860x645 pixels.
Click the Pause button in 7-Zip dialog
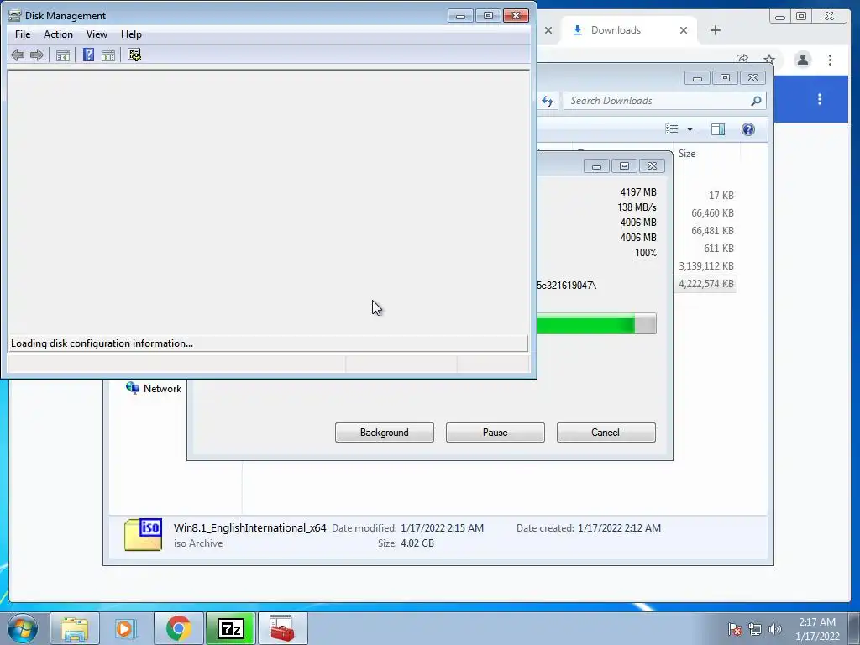pos(496,433)
